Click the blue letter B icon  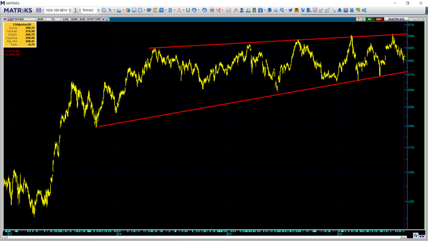[170, 10]
